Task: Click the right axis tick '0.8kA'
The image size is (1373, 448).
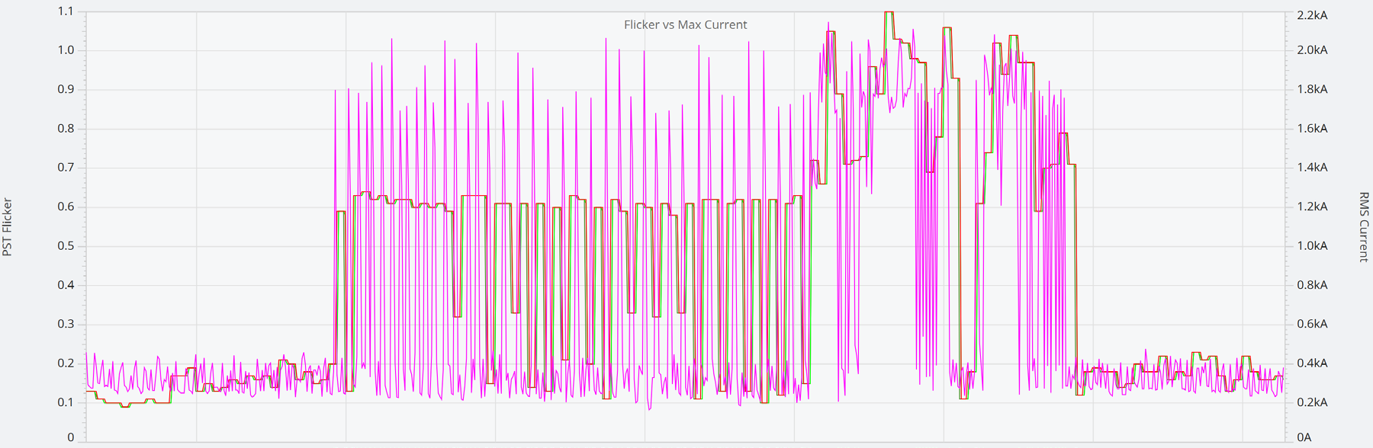Action: (x=1312, y=285)
